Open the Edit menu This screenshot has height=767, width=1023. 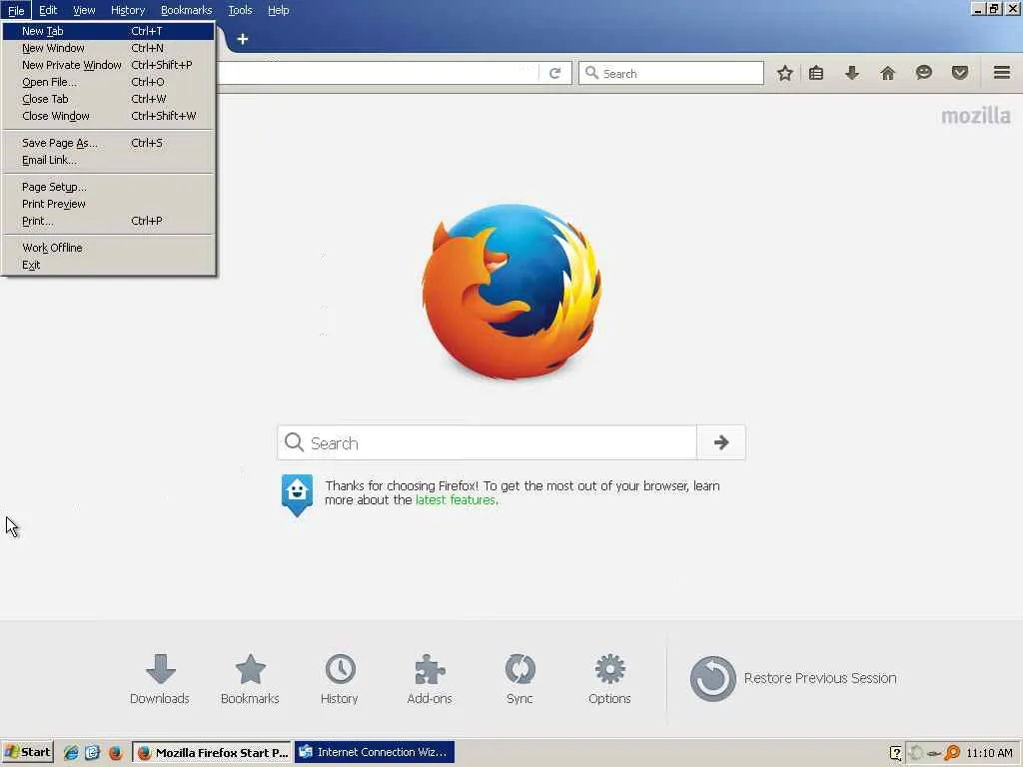[x=48, y=10]
